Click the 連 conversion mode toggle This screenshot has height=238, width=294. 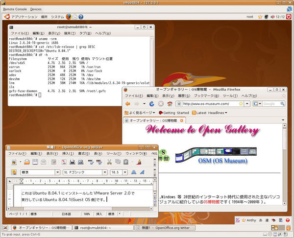[x=267, y=220]
